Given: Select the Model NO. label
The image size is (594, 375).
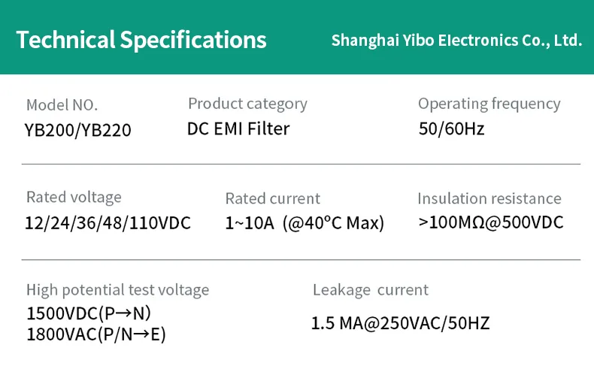Looking at the screenshot, I should pos(62,105).
